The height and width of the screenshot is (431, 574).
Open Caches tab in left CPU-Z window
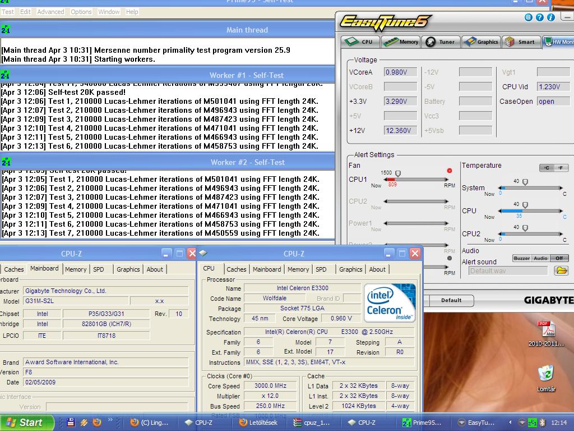pyautogui.click(x=14, y=269)
